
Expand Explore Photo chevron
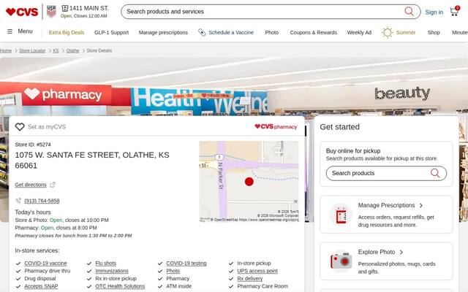[401, 252]
